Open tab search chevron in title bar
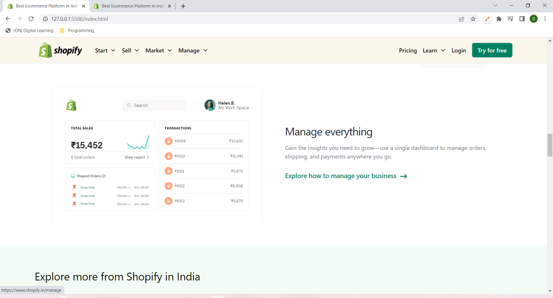This screenshot has width=553, height=298. pyautogui.click(x=495, y=6)
